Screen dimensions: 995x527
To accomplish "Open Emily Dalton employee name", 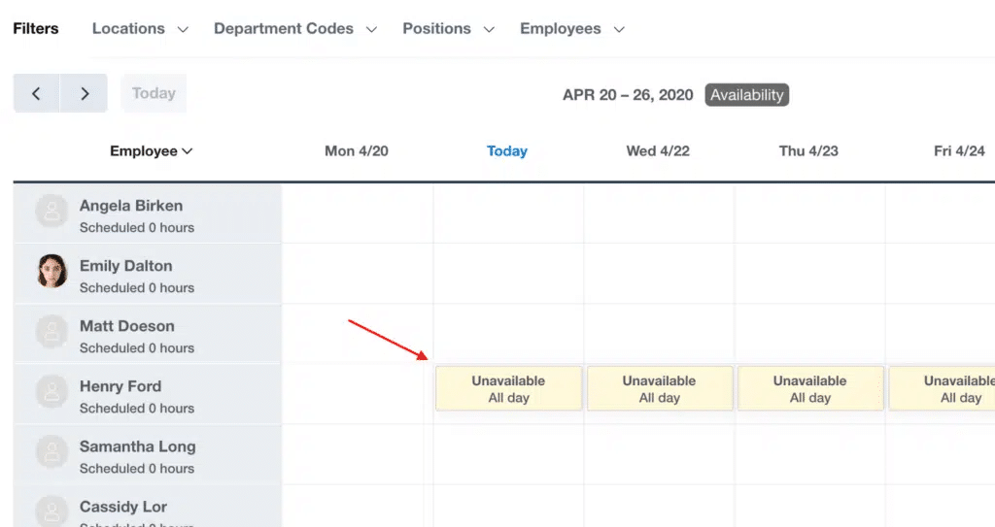I will click(125, 266).
